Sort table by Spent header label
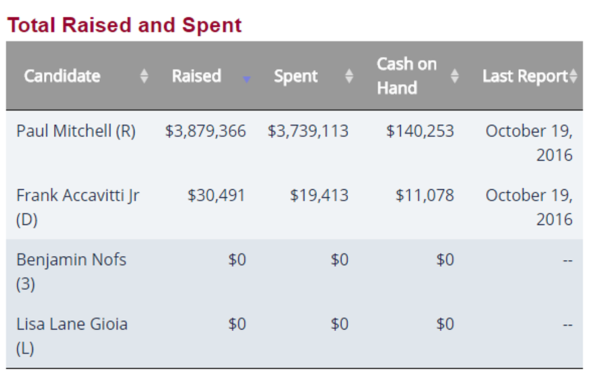 [x=296, y=76]
